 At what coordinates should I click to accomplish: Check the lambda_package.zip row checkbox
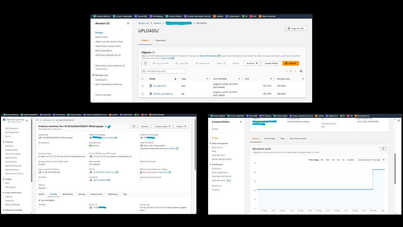143,94
